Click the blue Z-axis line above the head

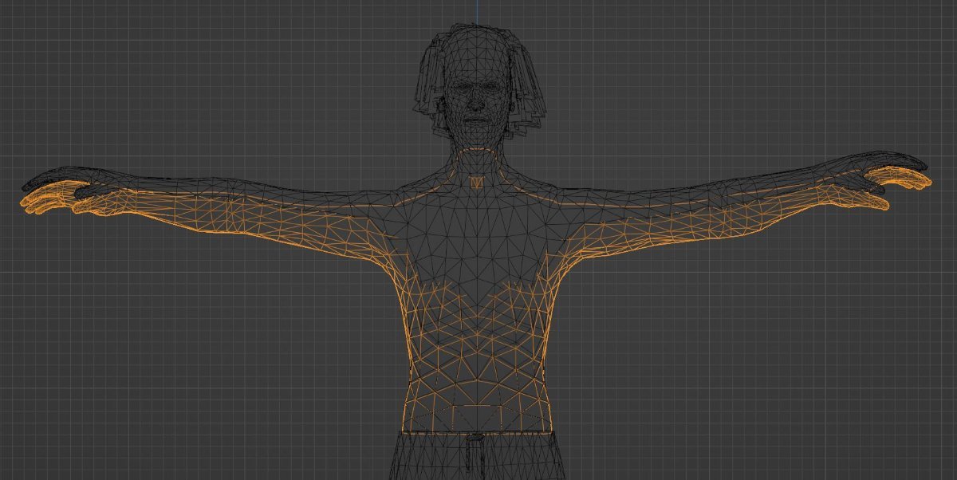(x=476, y=10)
